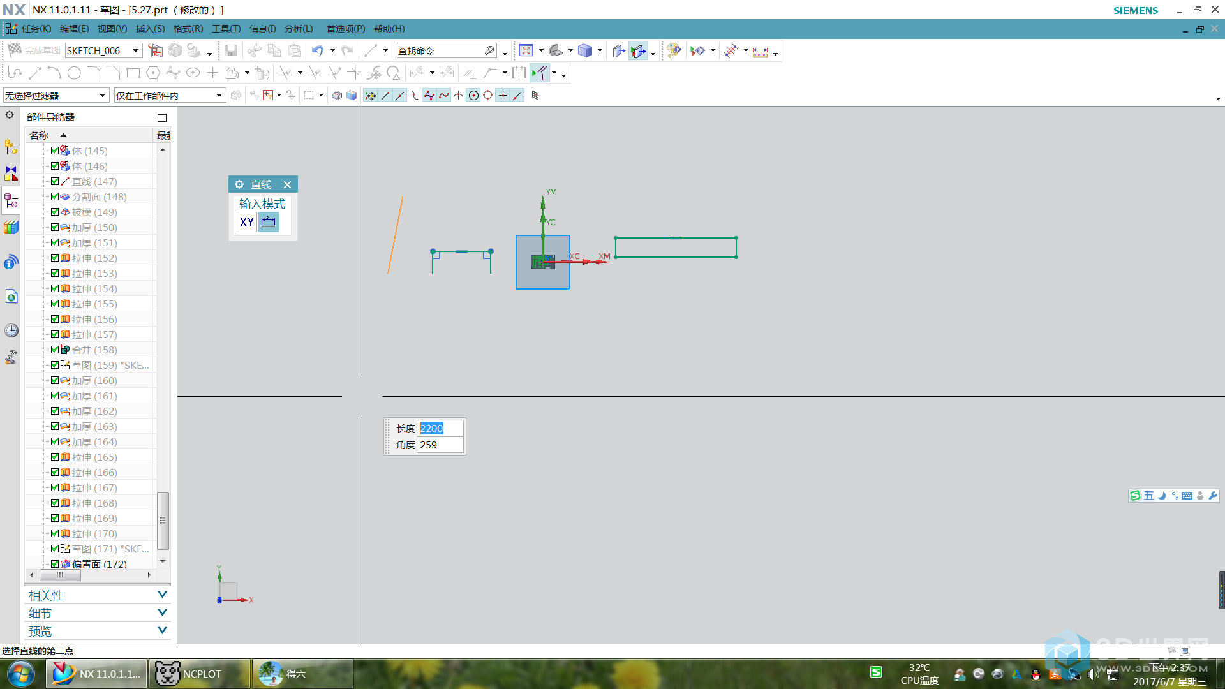This screenshot has height=689, width=1225.
Task: Click the Quick Trim tool icon
Action: point(285,73)
